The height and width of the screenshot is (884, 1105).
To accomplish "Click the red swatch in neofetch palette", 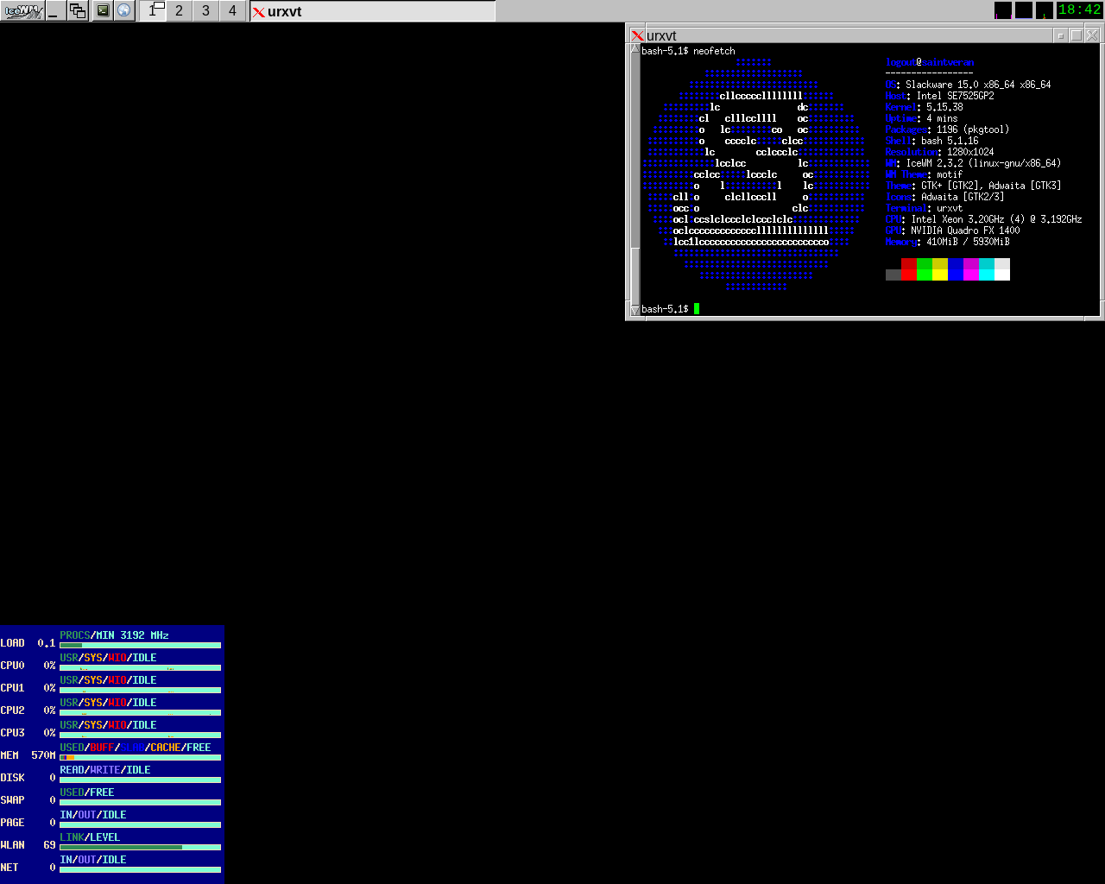I will pyautogui.click(x=908, y=269).
